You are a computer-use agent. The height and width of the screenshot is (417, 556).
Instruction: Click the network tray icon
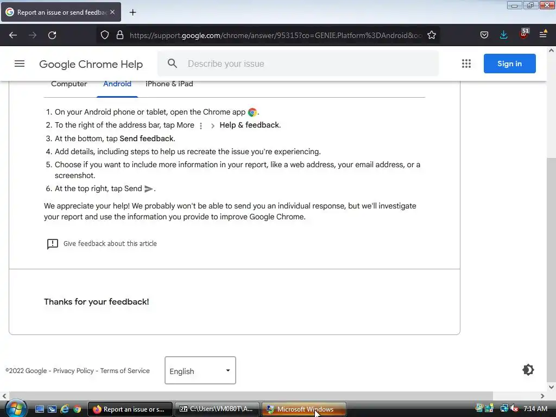tap(504, 408)
